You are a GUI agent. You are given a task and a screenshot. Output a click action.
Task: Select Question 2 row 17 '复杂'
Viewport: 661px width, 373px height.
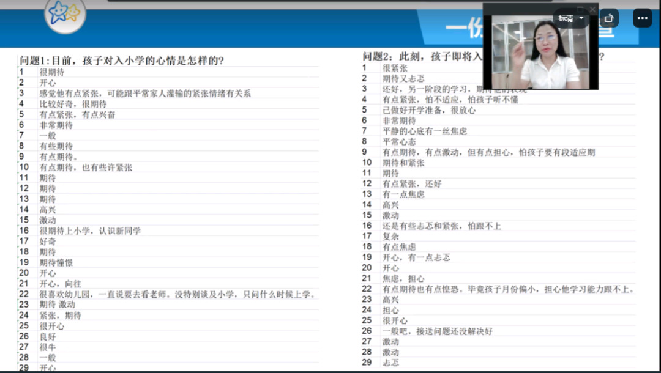390,237
